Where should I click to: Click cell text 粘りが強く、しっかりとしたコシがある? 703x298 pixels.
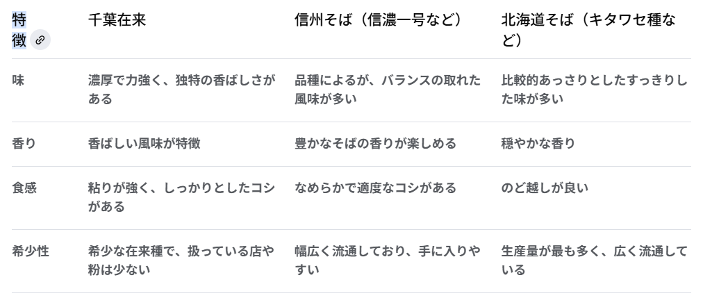click(181, 197)
